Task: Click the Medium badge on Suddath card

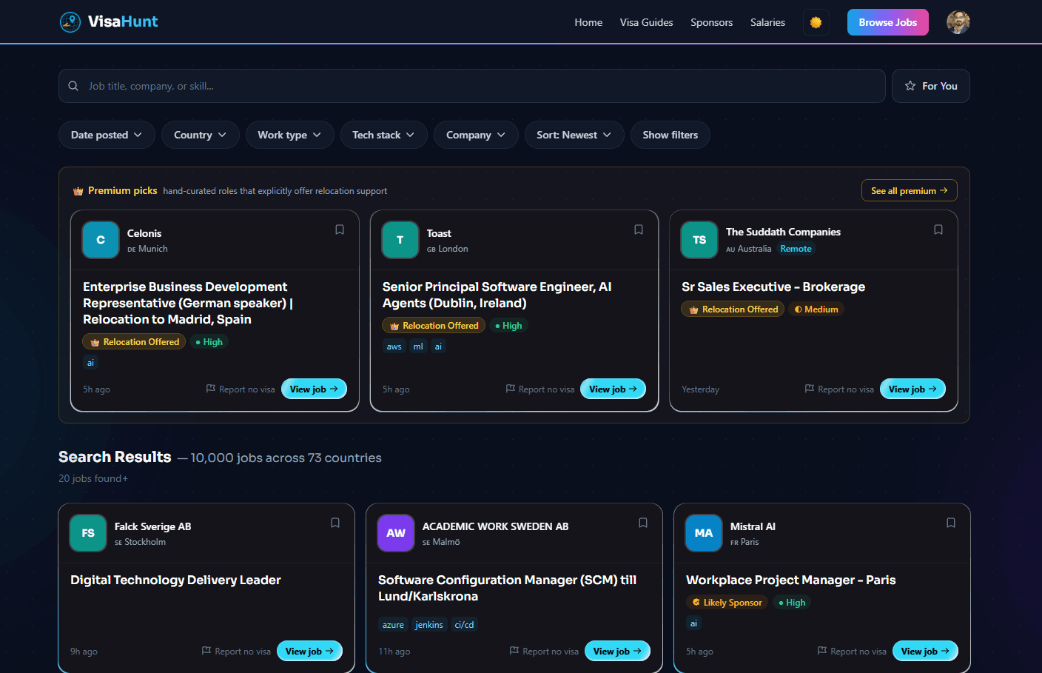Action: click(816, 309)
